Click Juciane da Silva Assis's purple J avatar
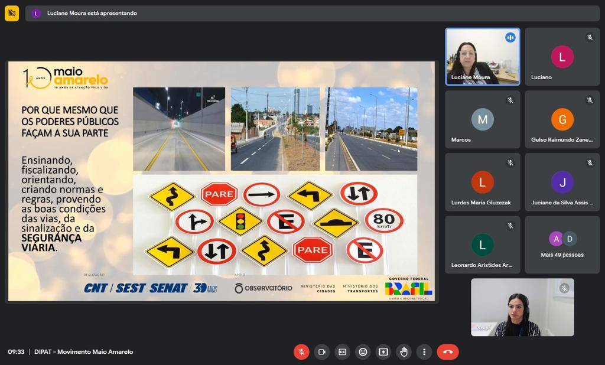The width and height of the screenshot is (605, 365). click(x=562, y=182)
